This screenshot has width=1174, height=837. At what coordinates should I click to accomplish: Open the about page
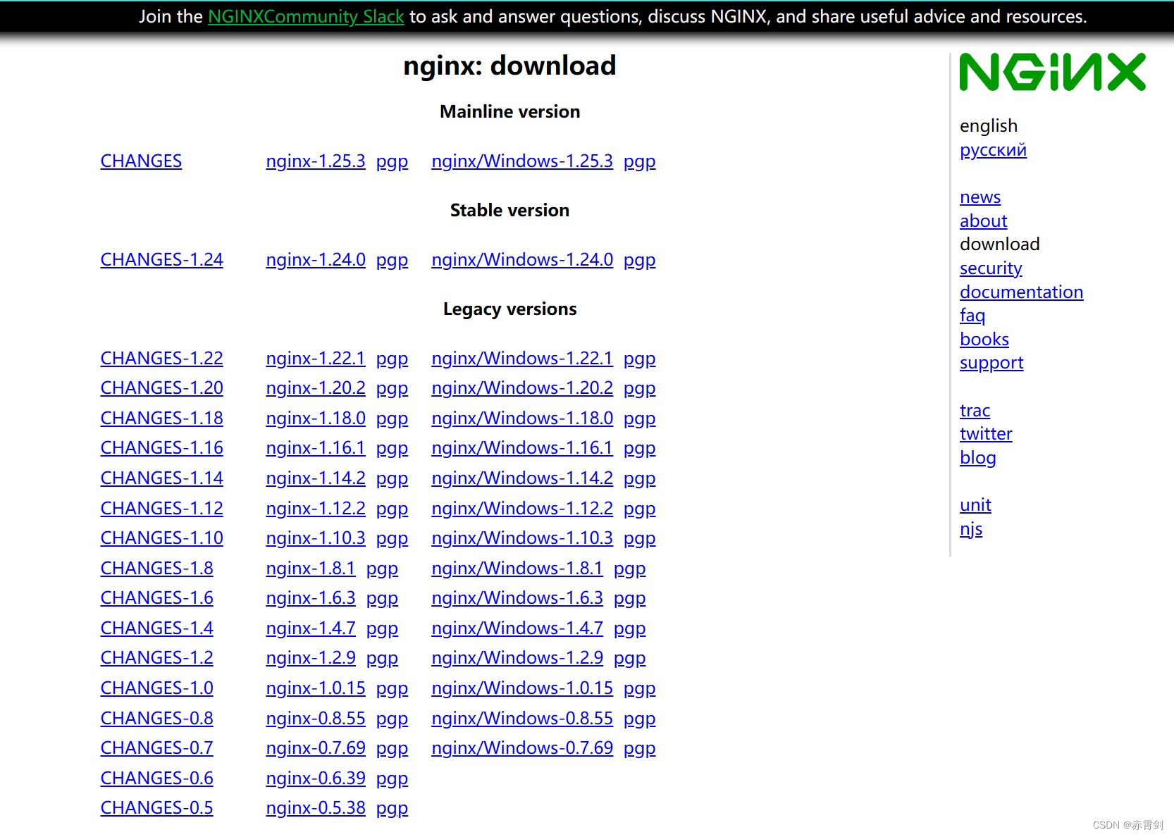tap(983, 221)
